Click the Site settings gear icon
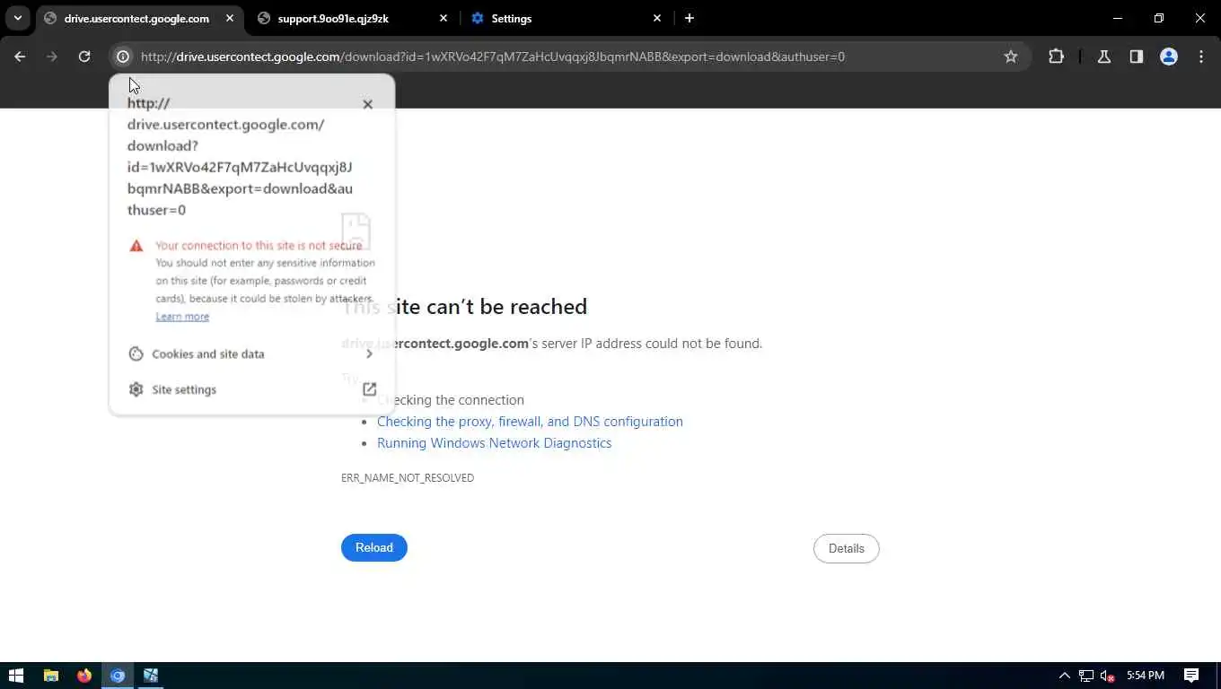This screenshot has width=1221, height=689. tap(136, 389)
